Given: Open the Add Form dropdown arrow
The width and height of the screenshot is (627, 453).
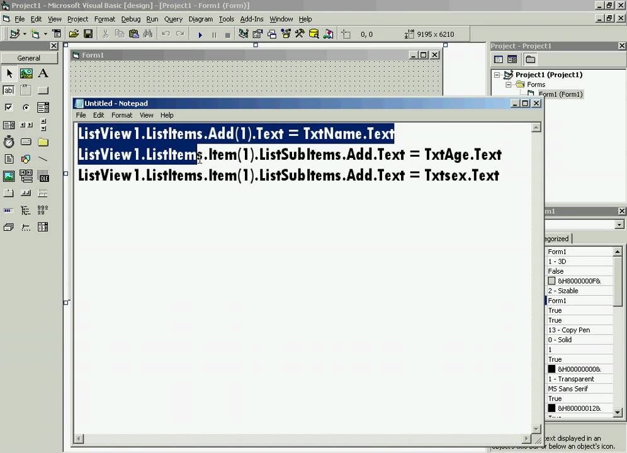Looking at the screenshot, I should tap(45, 34).
